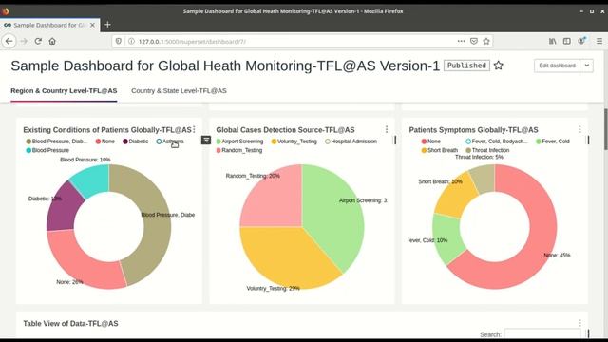608x342 pixels.
Task: Favorite the dashboard with the star icon
Action: click(499, 66)
